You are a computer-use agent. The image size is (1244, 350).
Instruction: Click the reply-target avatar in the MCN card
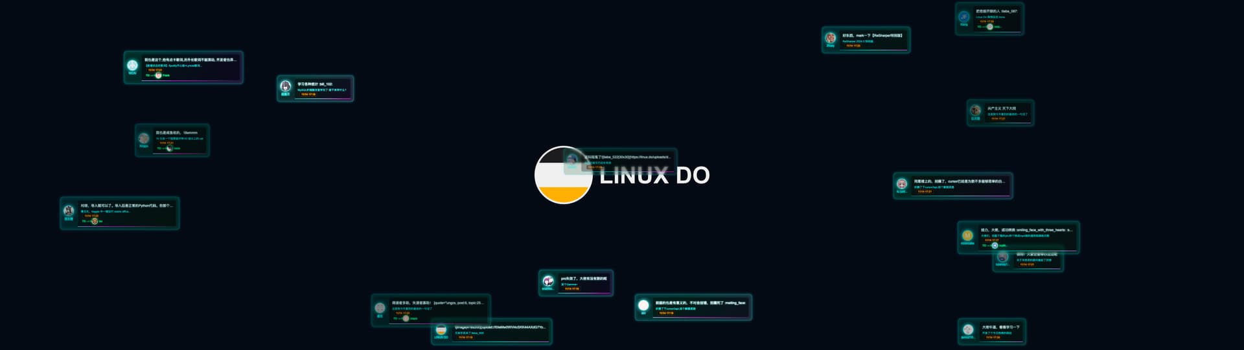pyautogui.click(x=158, y=75)
